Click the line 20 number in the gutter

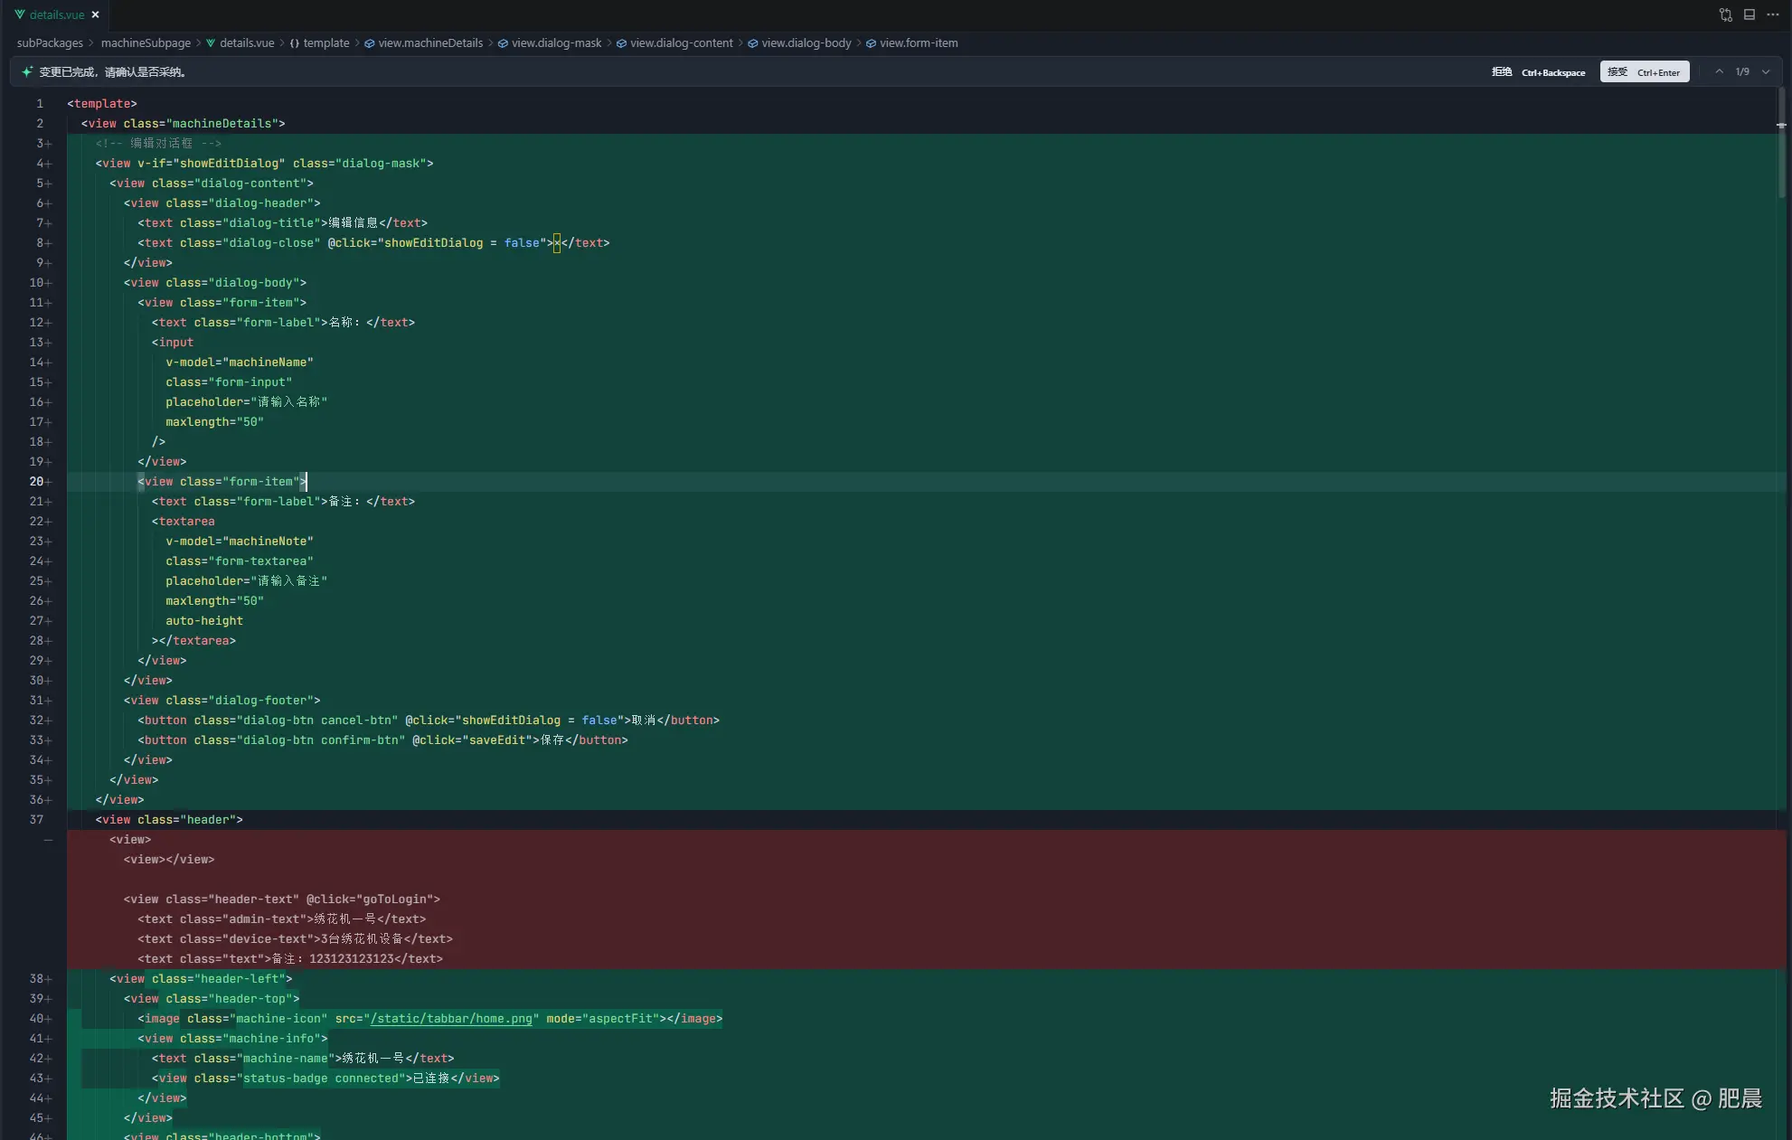click(36, 481)
